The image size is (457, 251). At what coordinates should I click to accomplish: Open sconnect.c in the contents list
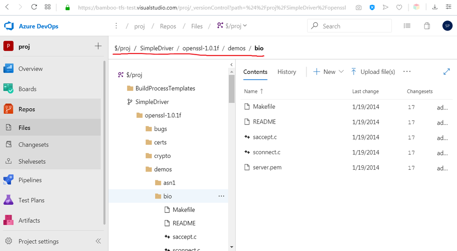tap(266, 152)
